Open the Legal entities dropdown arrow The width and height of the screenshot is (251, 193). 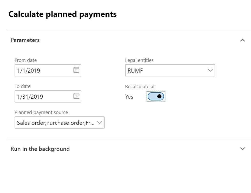tap(210, 70)
